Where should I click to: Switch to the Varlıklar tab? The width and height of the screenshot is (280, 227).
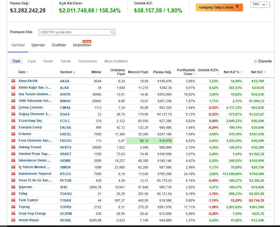(18, 45)
